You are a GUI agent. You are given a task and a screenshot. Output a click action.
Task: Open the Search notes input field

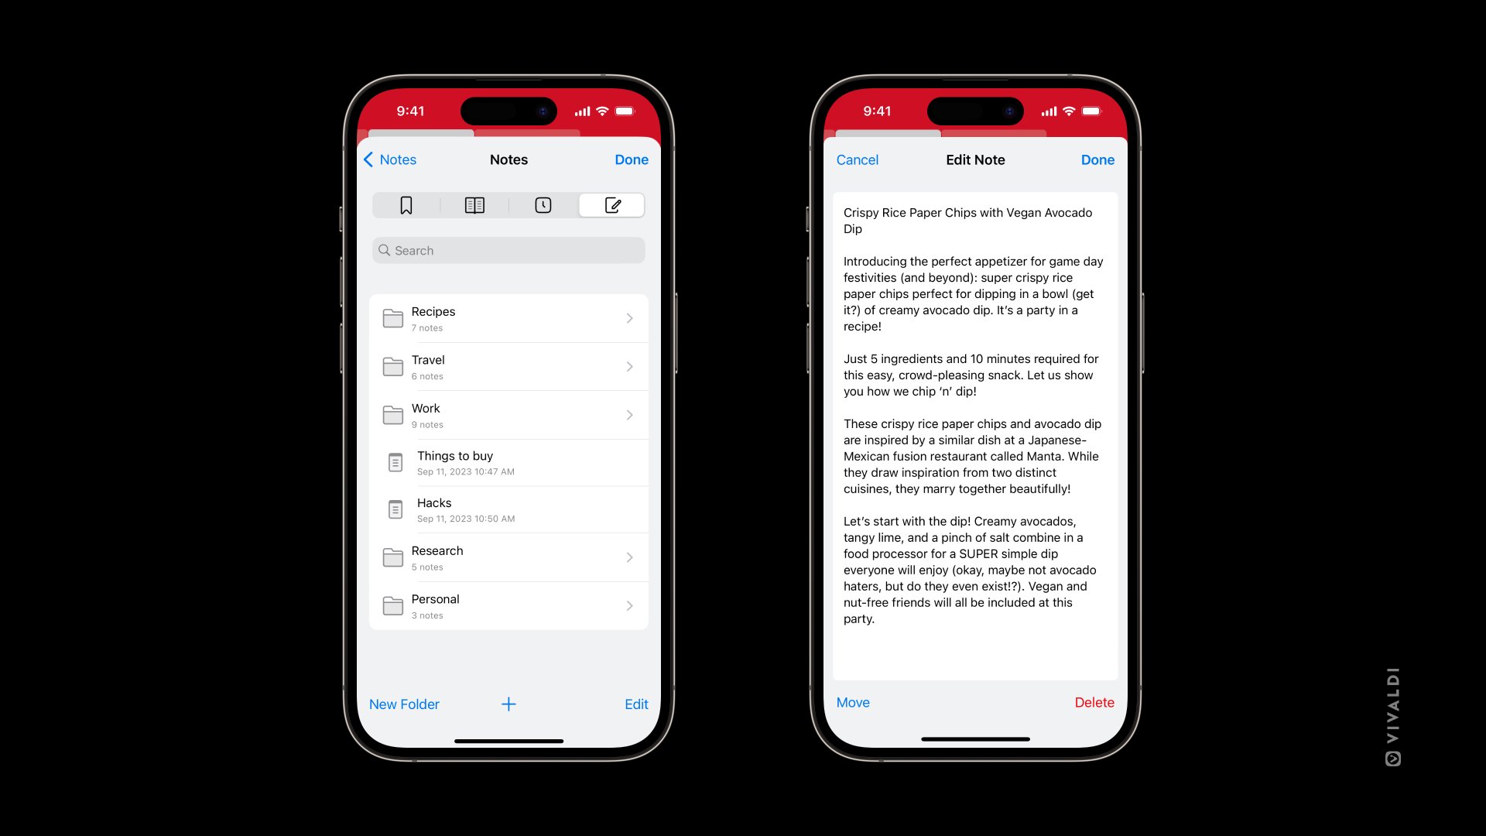pos(508,249)
